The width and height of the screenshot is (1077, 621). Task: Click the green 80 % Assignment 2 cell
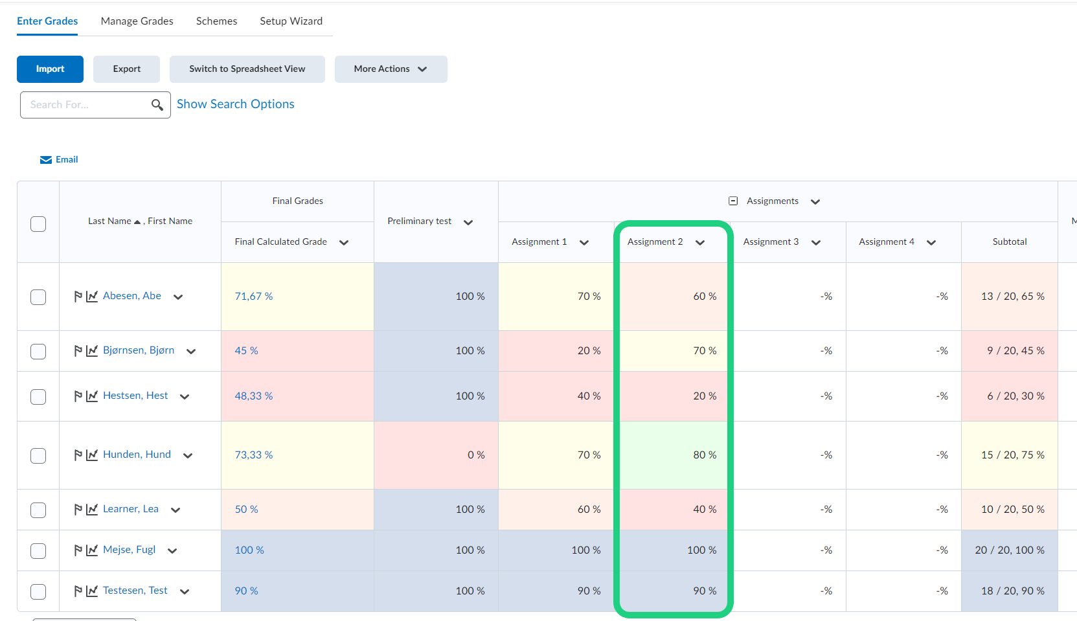pyautogui.click(x=673, y=455)
